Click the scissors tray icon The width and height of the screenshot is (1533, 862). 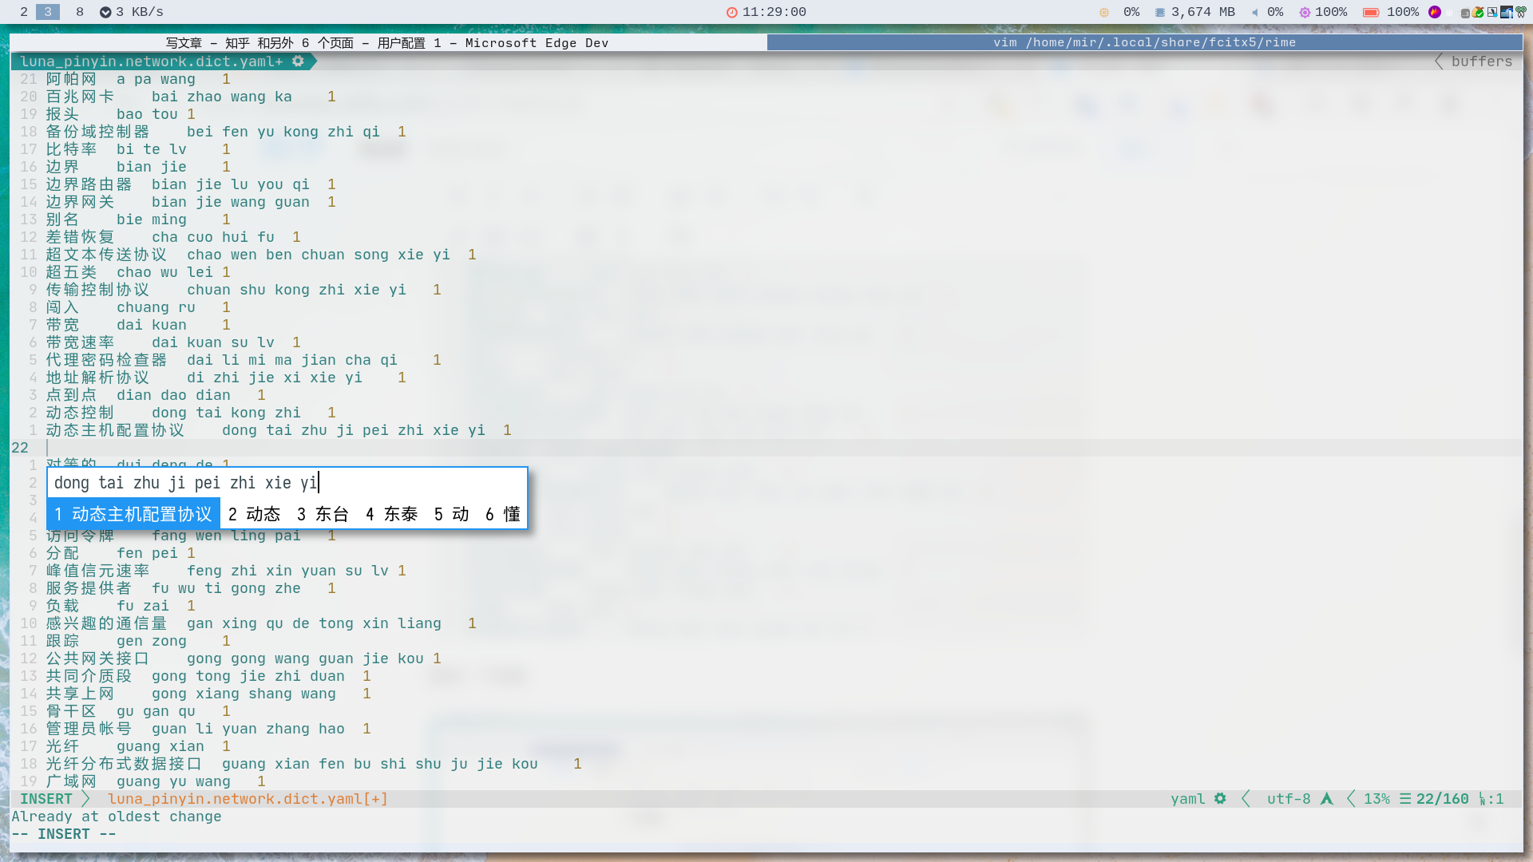(x=1522, y=12)
